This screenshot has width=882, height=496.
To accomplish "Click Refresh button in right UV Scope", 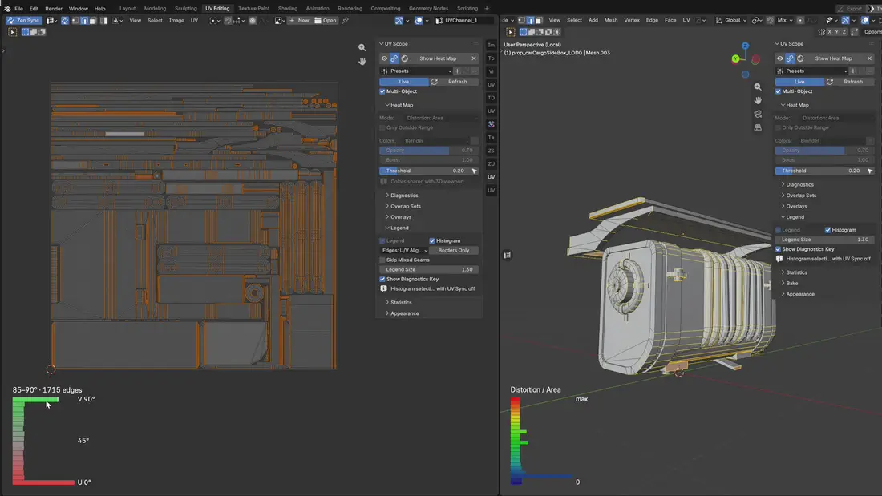I will tap(853, 82).
